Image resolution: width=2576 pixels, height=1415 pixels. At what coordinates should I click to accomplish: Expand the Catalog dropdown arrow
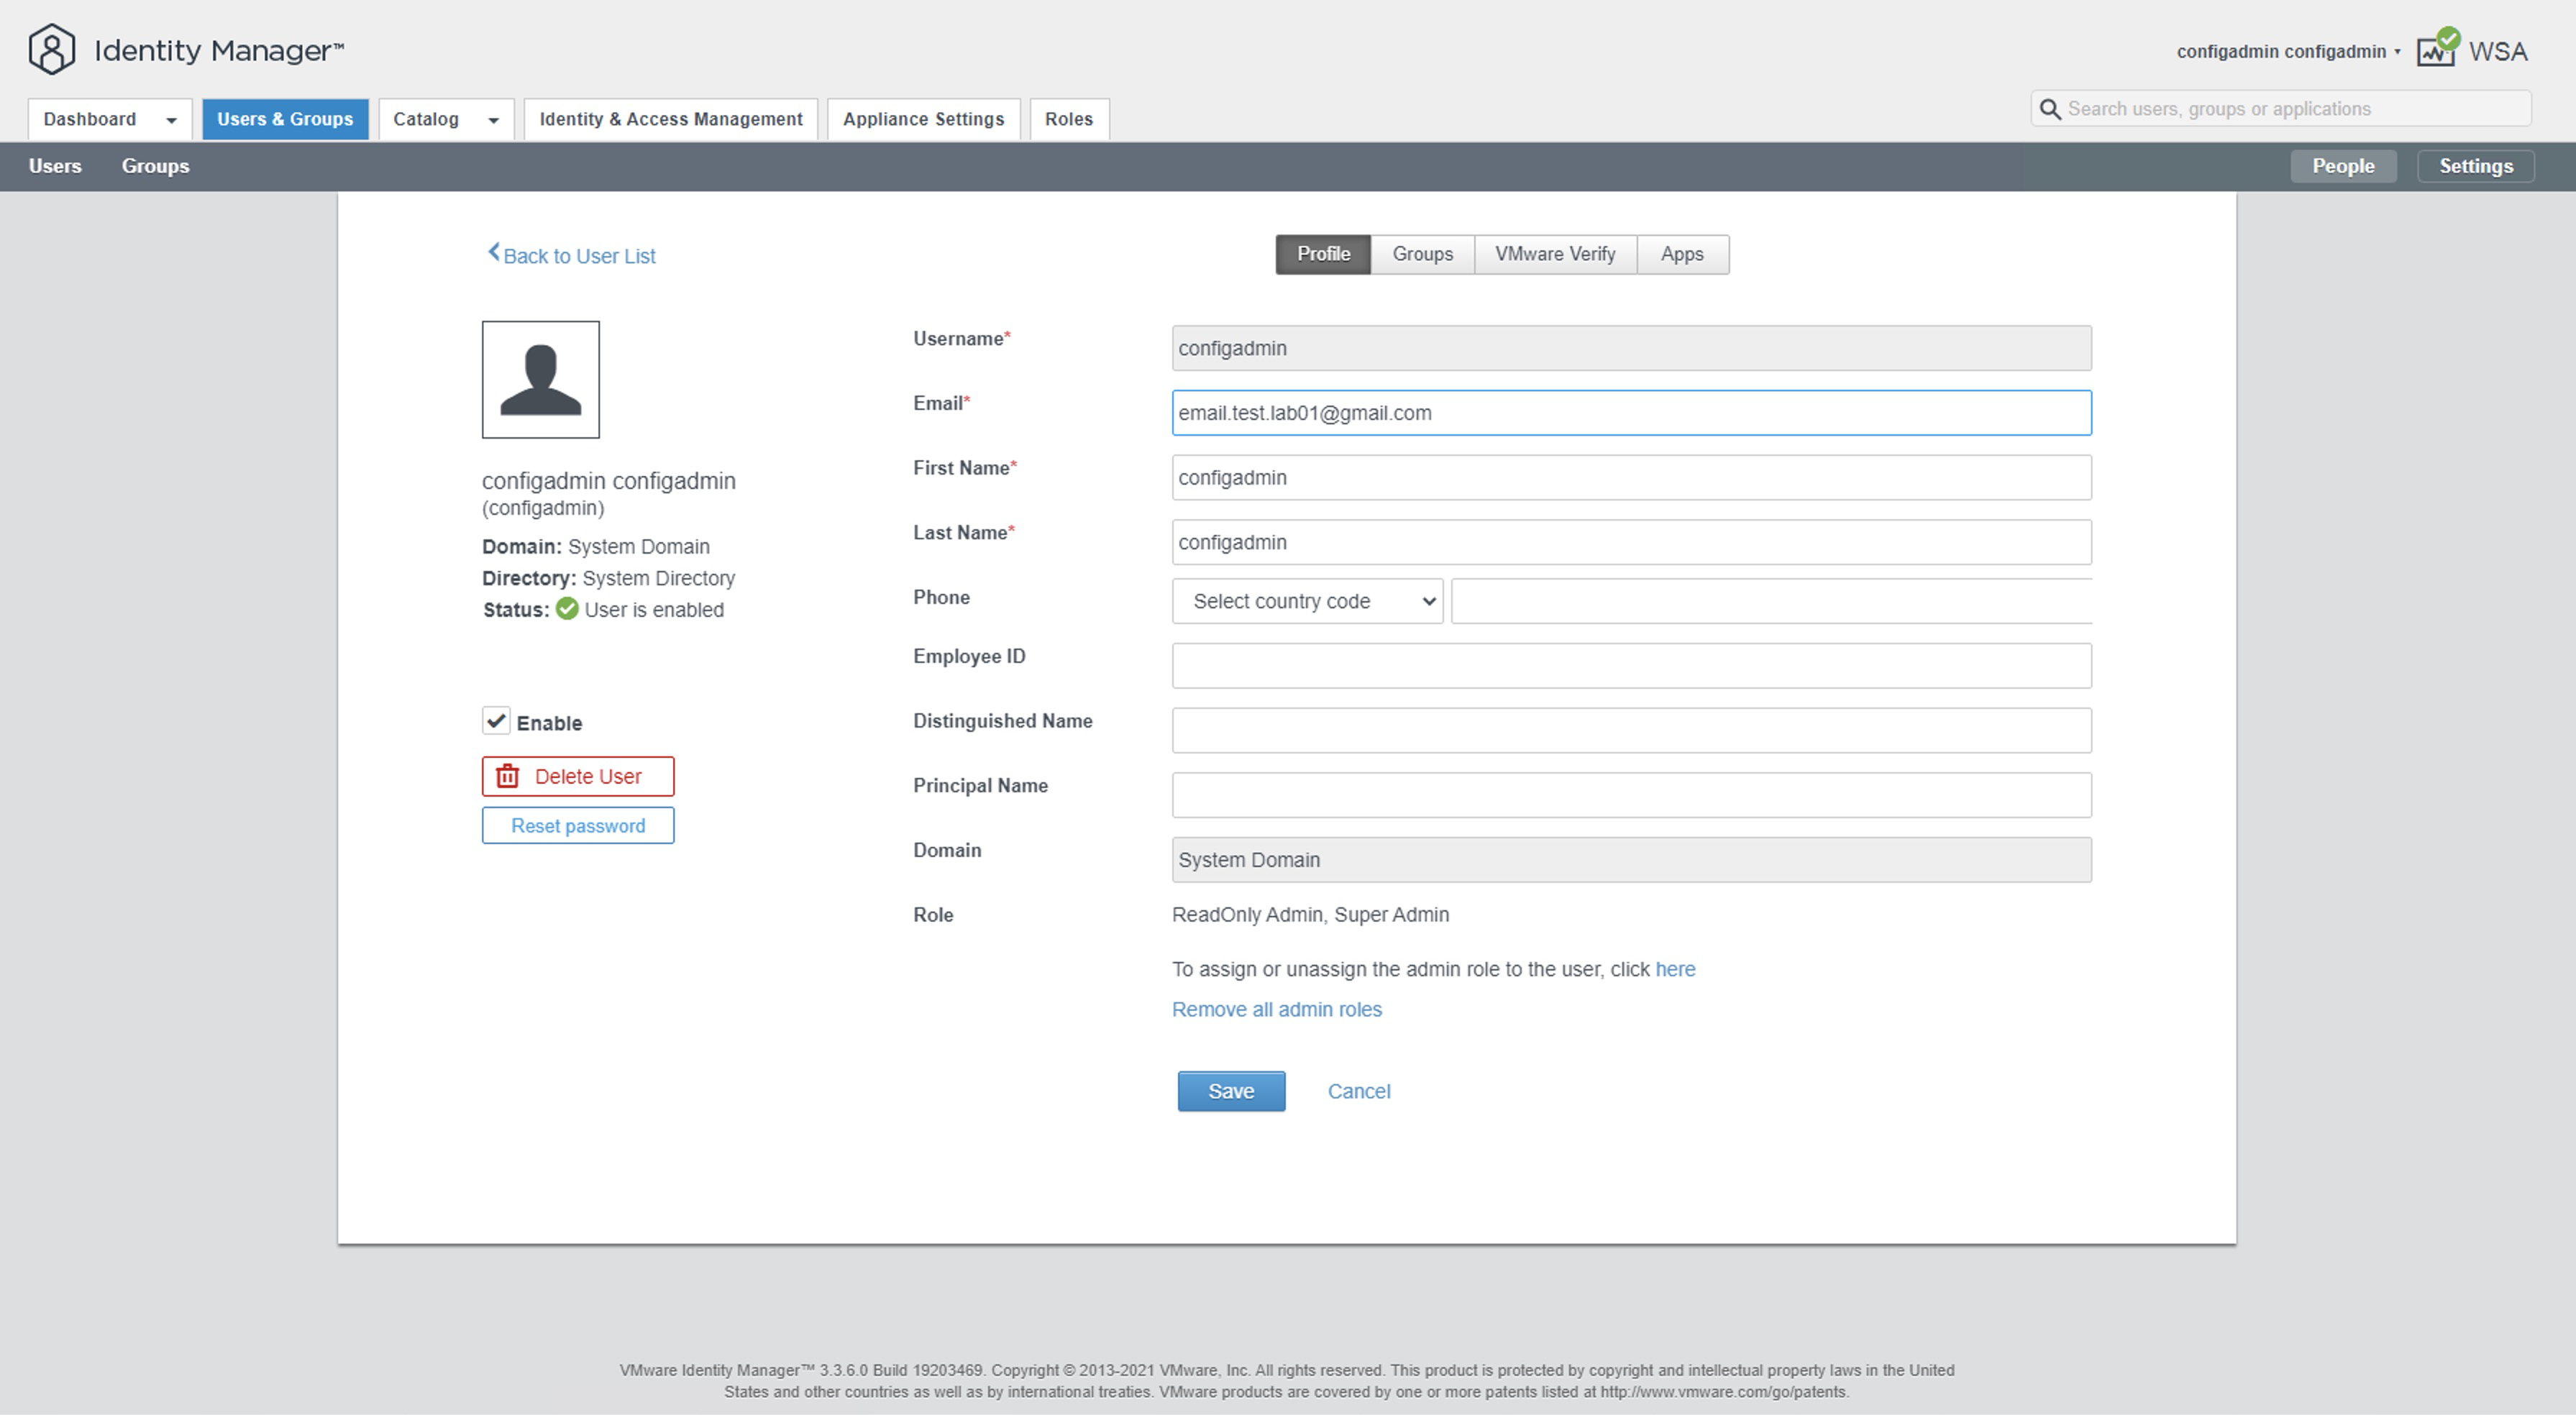pos(493,120)
